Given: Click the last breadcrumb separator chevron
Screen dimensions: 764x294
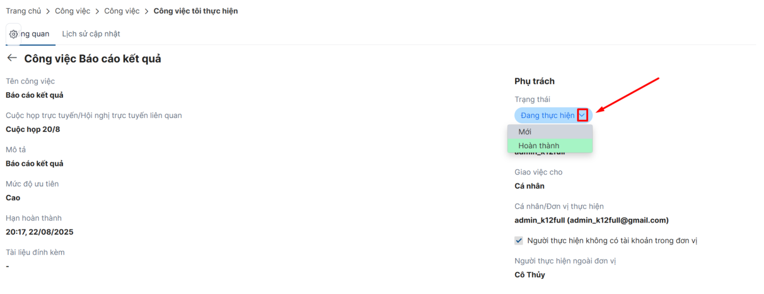Looking at the screenshot, I should pos(147,11).
